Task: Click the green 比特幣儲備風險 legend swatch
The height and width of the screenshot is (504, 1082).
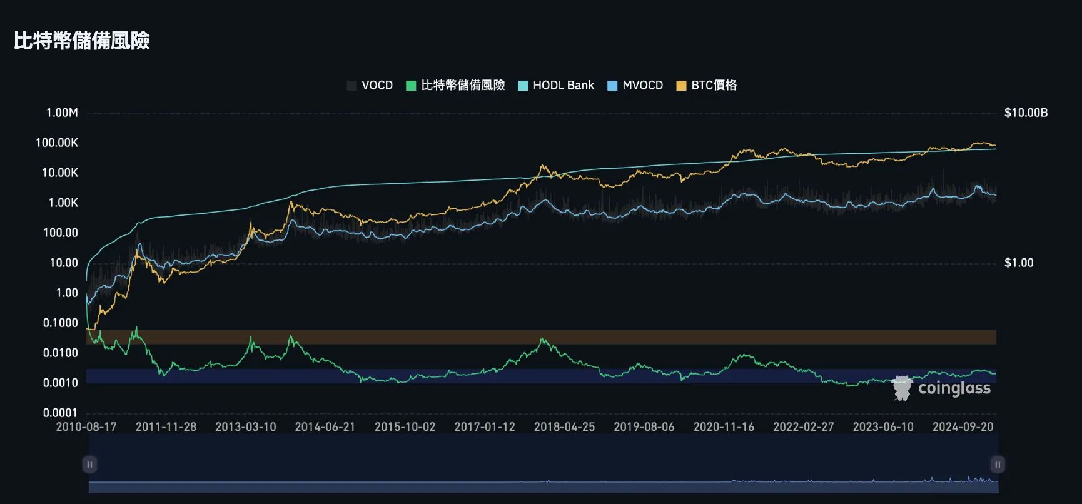Action: point(411,86)
